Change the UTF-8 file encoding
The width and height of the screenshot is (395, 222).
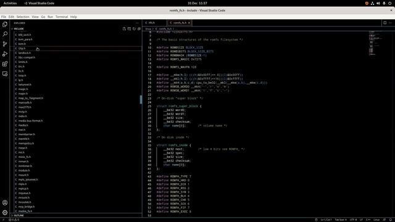pyautogui.click(x=353, y=220)
